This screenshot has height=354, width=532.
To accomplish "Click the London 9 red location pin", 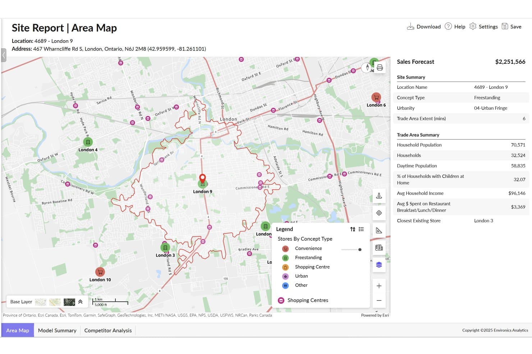I will tap(202, 179).
